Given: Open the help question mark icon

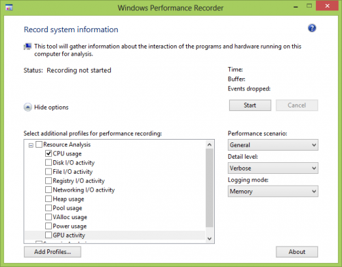Looking at the screenshot, I should tap(312, 28).
